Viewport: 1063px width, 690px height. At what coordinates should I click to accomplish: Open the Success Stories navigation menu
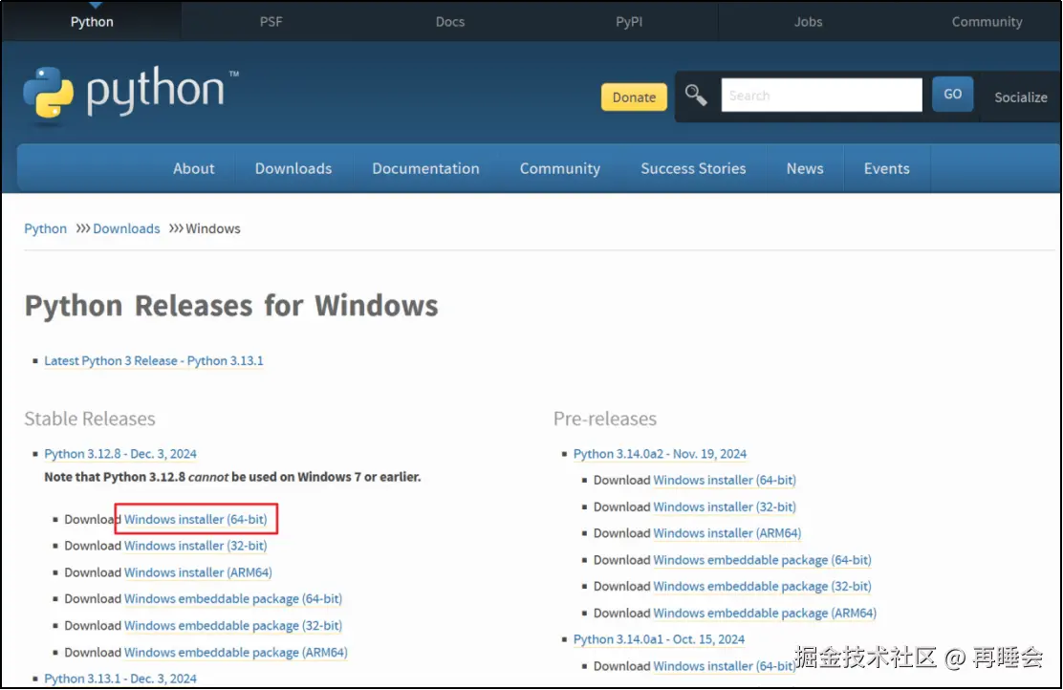pyautogui.click(x=693, y=168)
